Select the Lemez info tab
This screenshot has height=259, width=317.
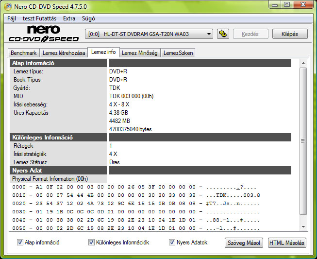[103, 52]
